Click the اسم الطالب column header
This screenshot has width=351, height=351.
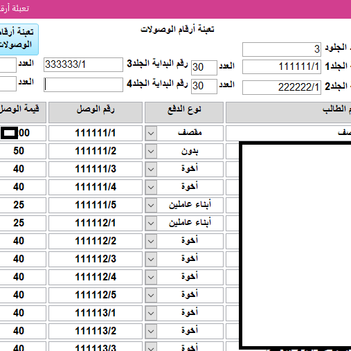(289, 112)
